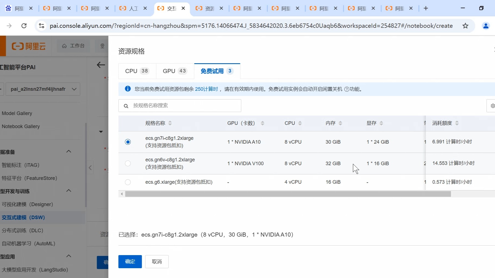Screen dimensions: 495x278
Task: Open 分布式训练 (DLC)
Action: pos(22,231)
